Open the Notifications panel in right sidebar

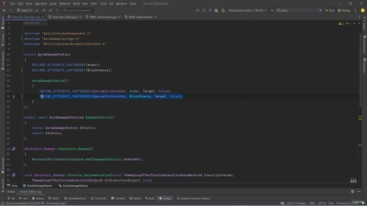(365, 45)
